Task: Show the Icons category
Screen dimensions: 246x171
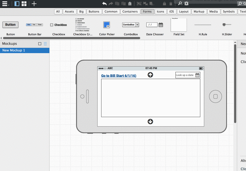Action: tap(160, 12)
